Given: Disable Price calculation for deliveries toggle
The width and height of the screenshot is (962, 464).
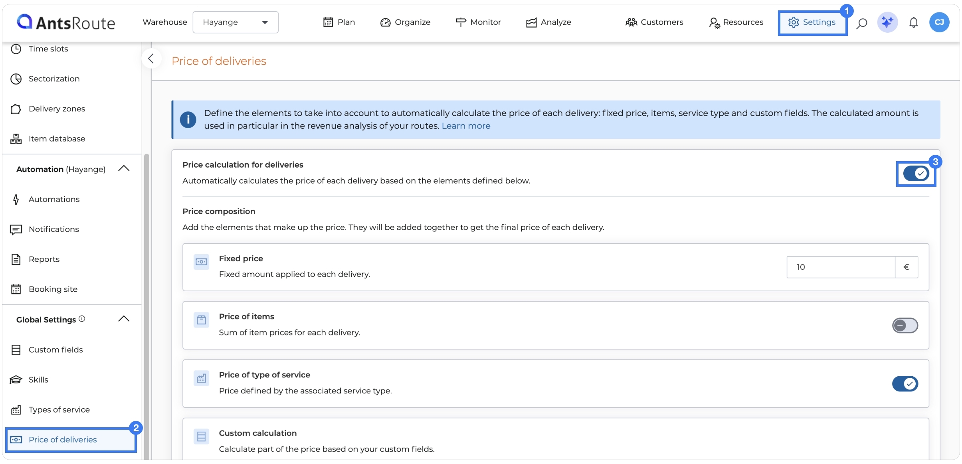Looking at the screenshot, I should [x=916, y=174].
